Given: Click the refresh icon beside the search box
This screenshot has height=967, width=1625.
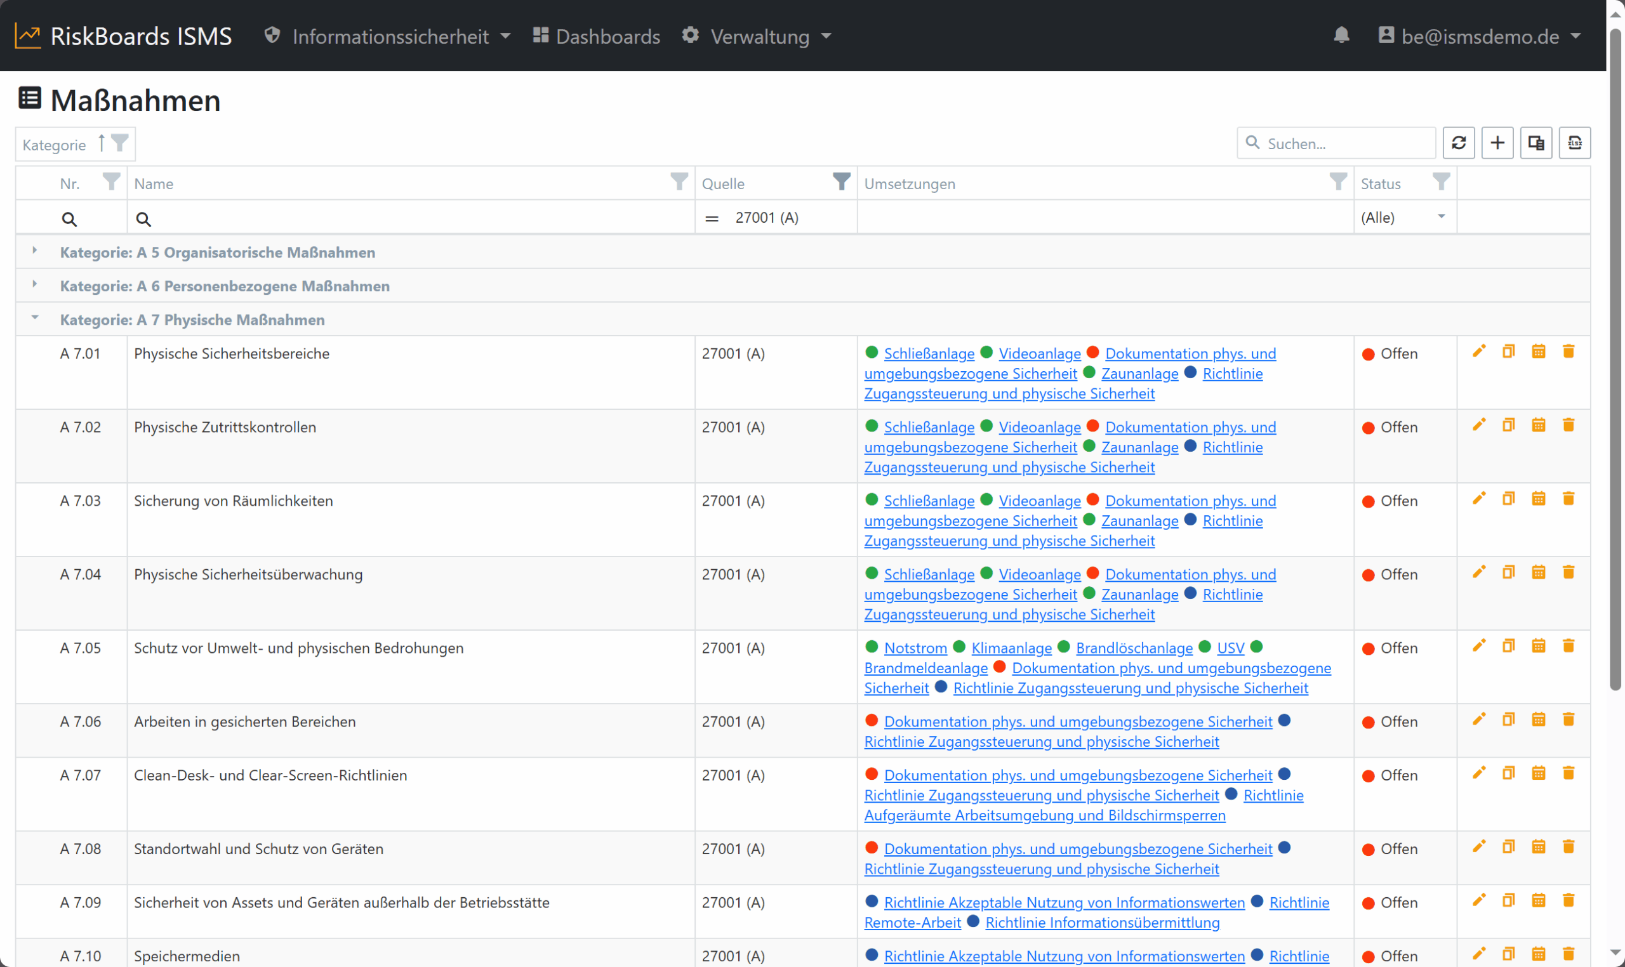Looking at the screenshot, I should (1458, 143).
